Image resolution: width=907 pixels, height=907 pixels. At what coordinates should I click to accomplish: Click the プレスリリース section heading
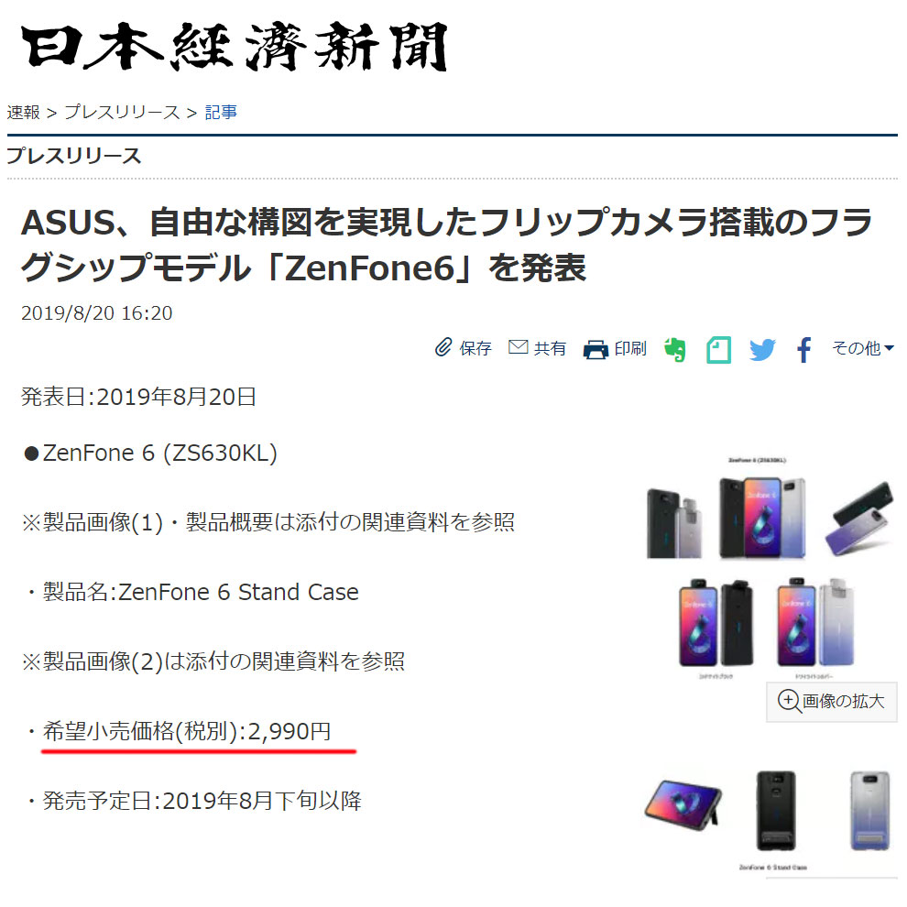73,156
